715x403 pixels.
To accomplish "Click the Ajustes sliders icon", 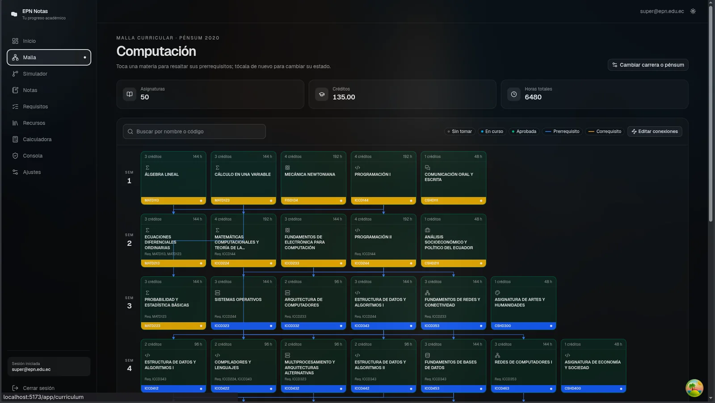I will [x=15, y=172].
